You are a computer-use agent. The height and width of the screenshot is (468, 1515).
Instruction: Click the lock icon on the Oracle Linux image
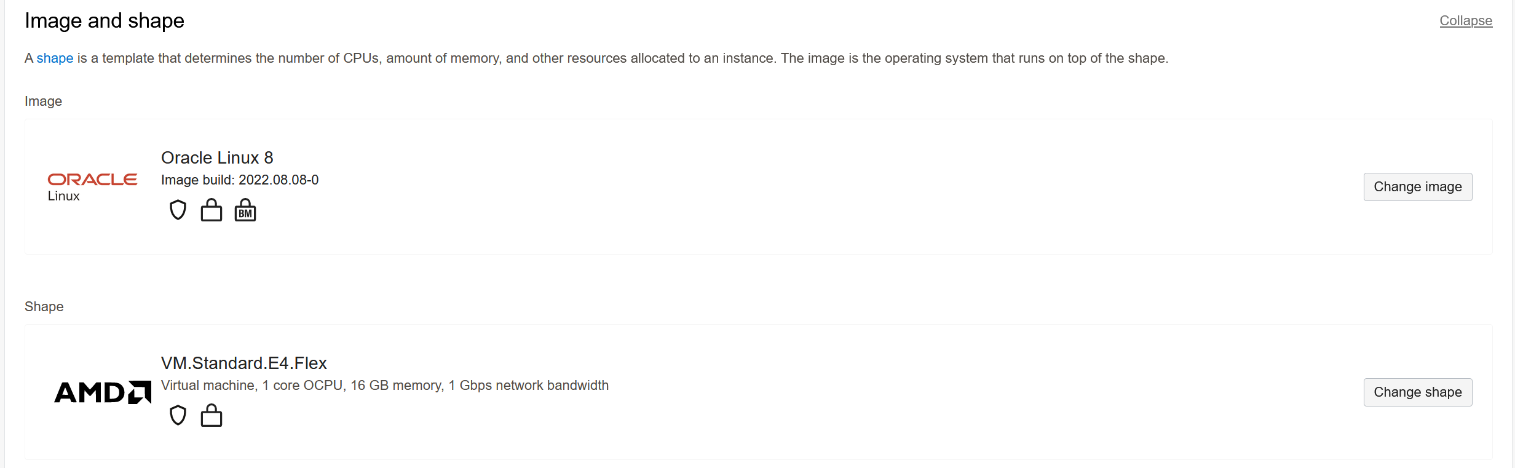coord(212,210)
